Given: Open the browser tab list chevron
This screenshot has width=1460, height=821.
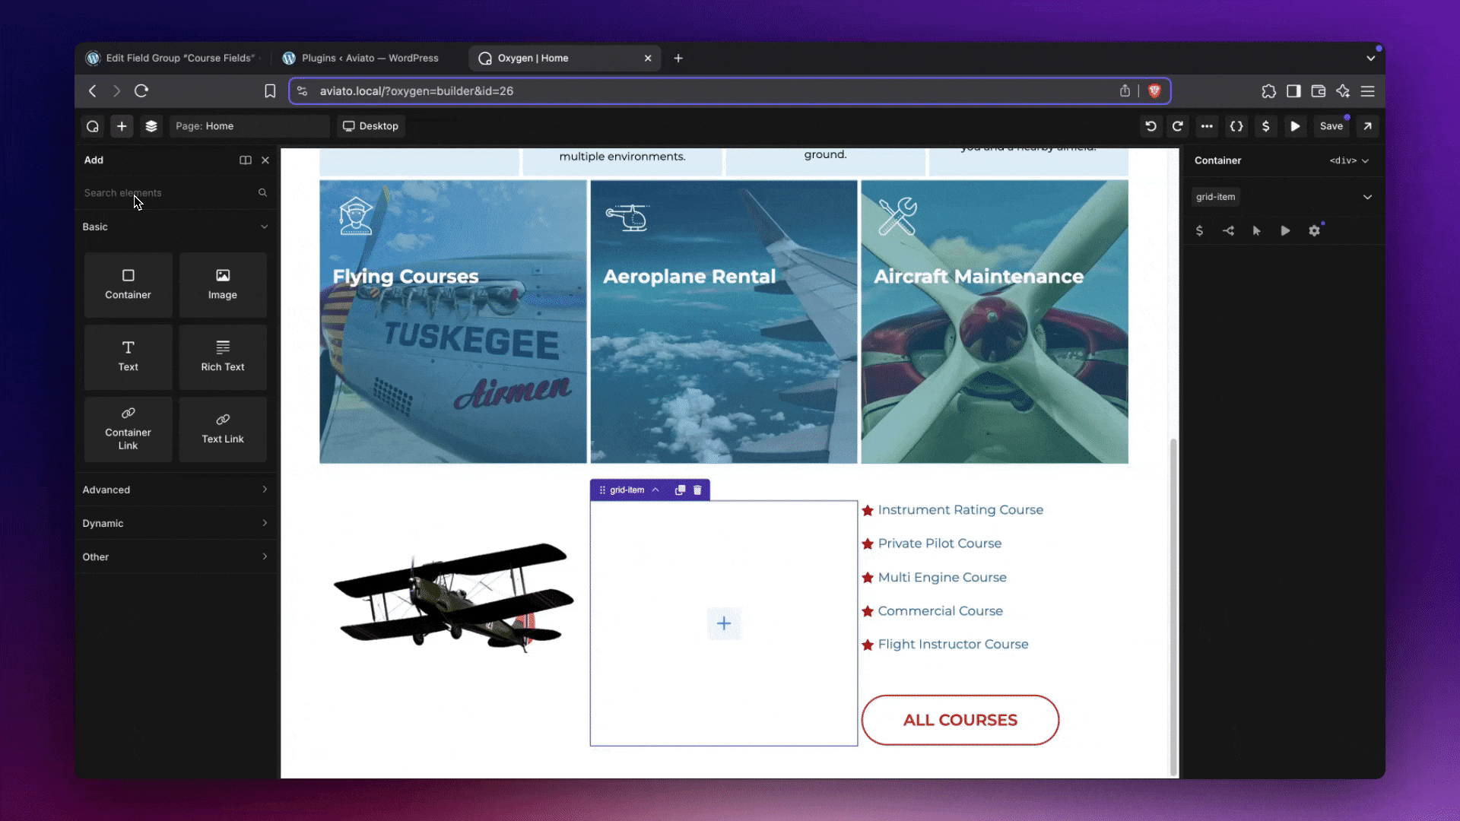Looking at the screenshot, I should click(1370, 58).
